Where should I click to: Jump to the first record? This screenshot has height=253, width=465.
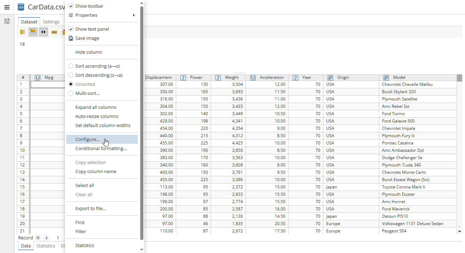click(x=38, y=238)
